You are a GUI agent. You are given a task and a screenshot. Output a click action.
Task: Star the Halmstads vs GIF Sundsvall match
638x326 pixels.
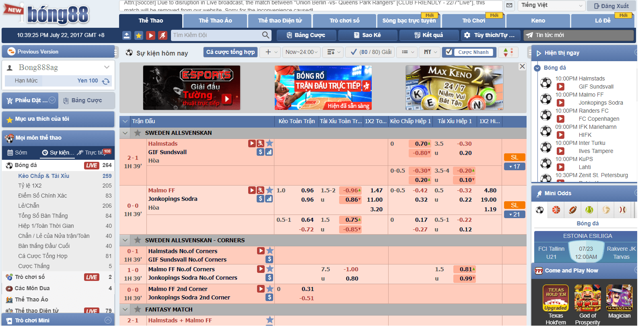click(x=270, y=143)
